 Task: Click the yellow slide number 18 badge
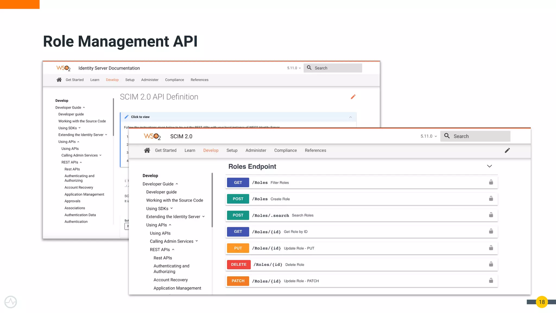[x=542, y=302]
